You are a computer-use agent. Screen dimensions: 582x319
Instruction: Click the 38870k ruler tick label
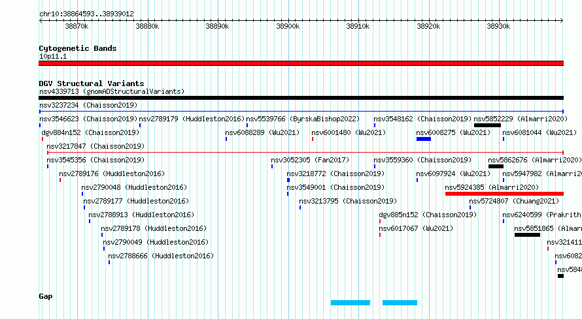(x=77, y=27)
